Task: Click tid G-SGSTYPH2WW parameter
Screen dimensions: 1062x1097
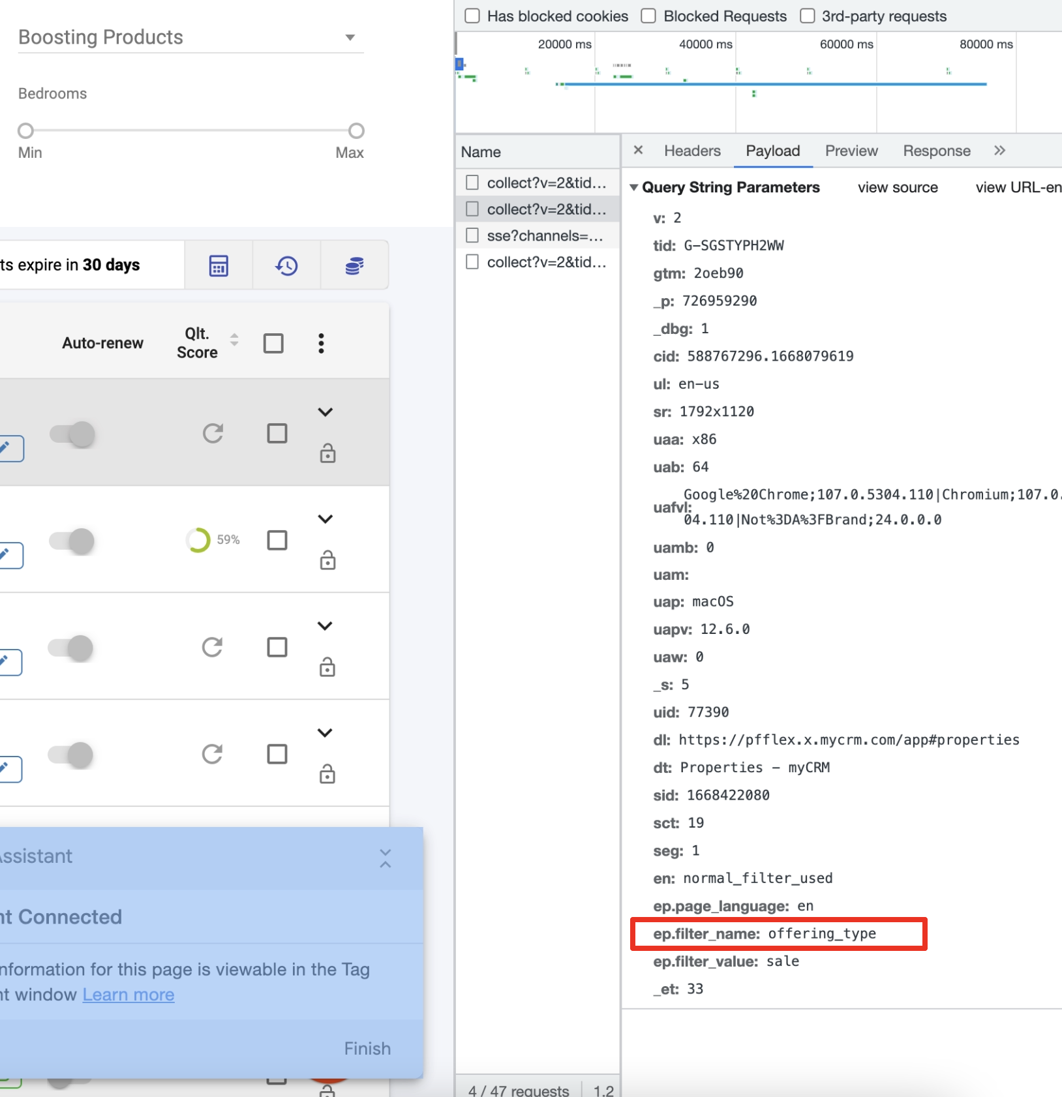Action: pos(718,245)
